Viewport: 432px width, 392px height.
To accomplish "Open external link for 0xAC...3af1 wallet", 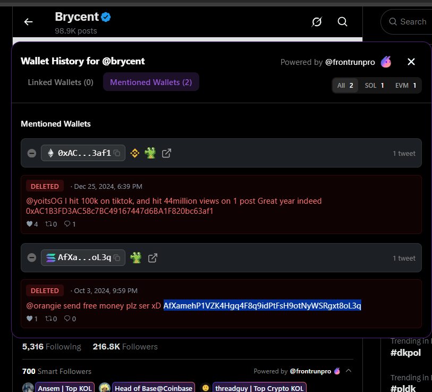I will 166,153.
